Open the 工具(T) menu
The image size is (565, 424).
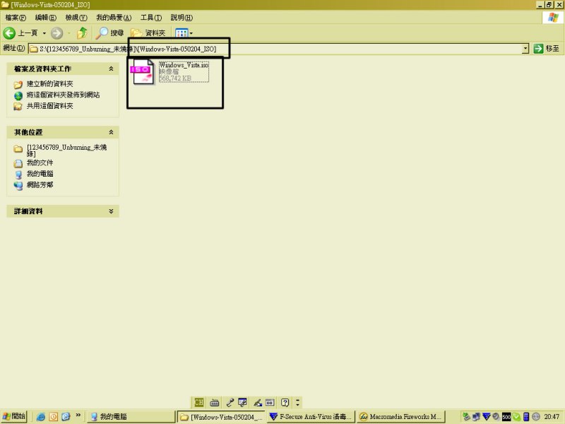pos(151,17)
